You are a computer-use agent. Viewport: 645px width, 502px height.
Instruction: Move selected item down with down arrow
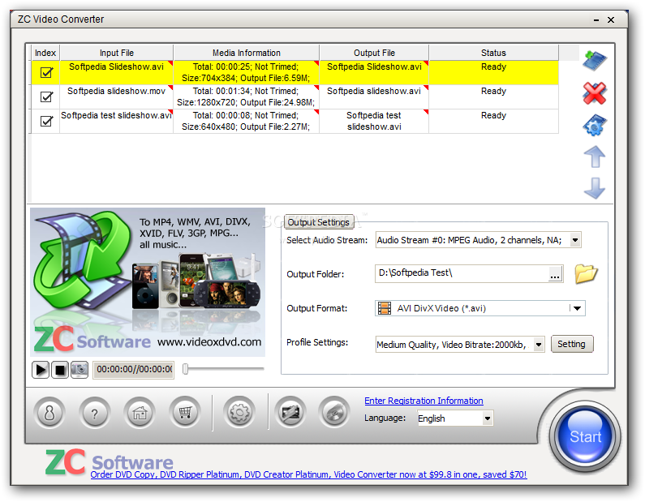tap(595, 188)
